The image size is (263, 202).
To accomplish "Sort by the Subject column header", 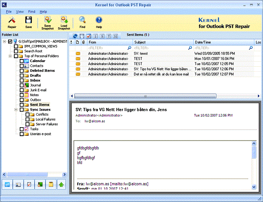I will pos(163,42).
